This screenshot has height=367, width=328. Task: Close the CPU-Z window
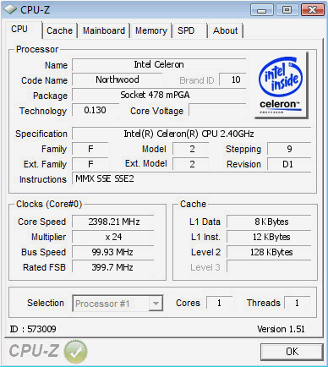coord(312,10)
